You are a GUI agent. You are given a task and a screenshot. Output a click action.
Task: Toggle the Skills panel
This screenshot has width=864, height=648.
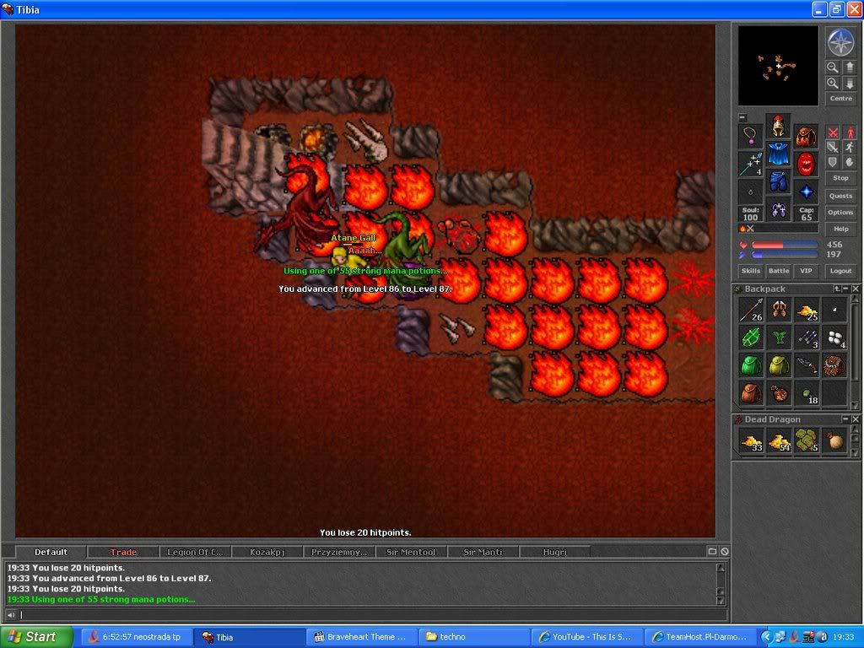coord(750,271)
